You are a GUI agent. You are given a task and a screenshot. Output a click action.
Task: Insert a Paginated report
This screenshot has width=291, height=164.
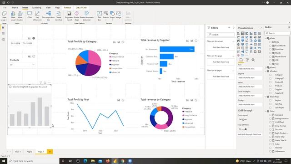pyautogui.click(x=69, y=16)
